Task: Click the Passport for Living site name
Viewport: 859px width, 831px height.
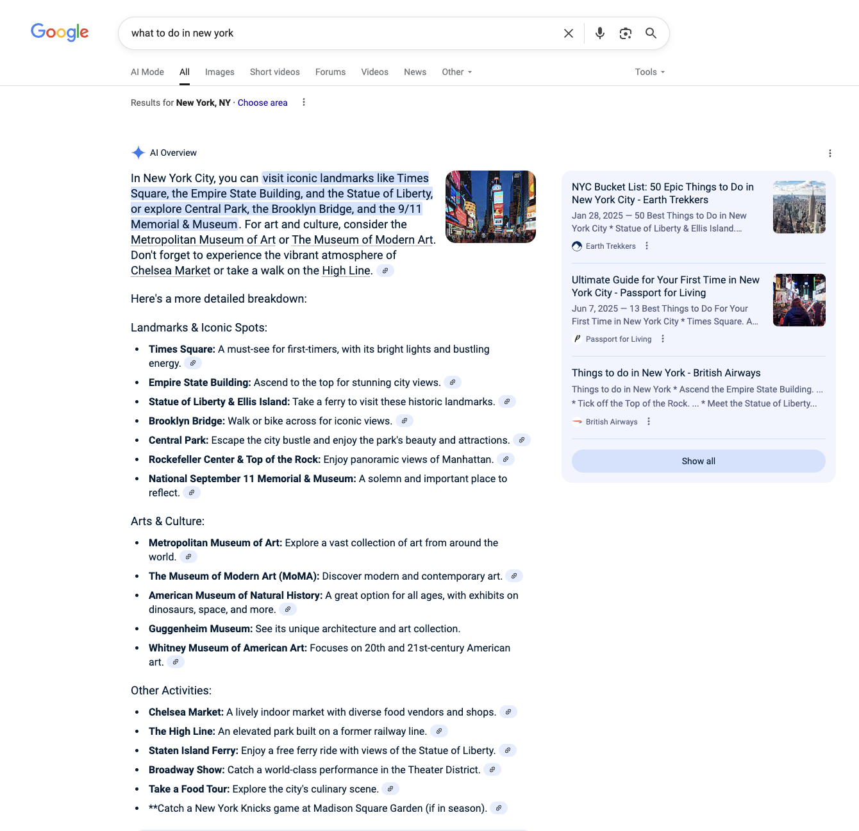Action: tap(619, 339)
